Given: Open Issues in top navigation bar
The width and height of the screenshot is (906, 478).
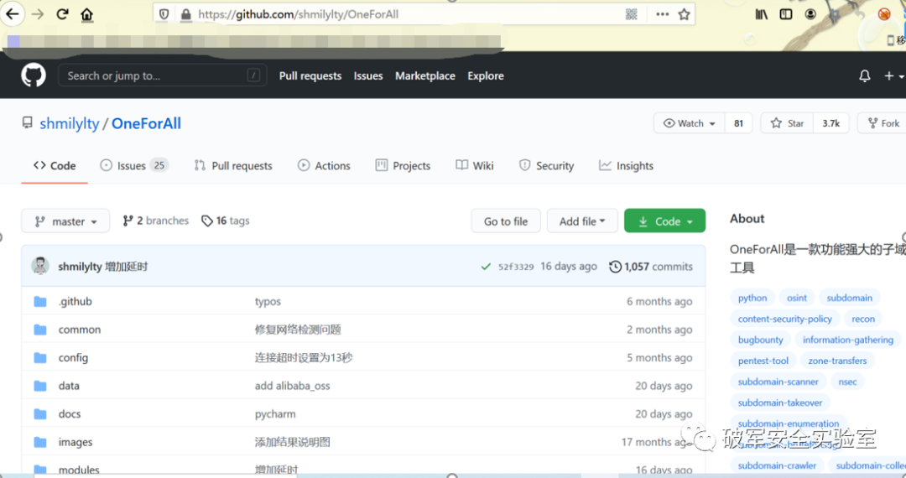Looking at the screenshot, I should point(368,75).
